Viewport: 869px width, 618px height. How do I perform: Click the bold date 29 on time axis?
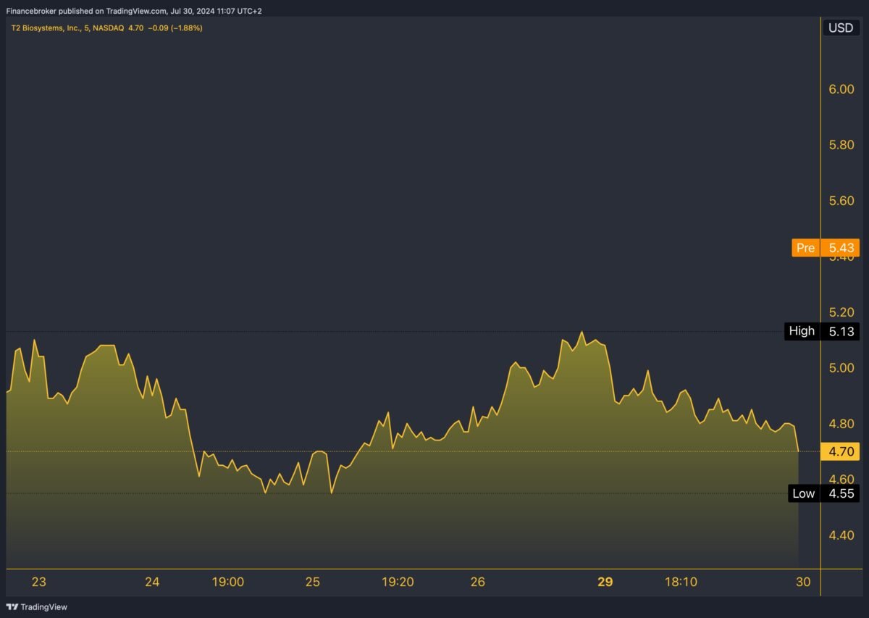pyautogui.click(x=605, y=582)
